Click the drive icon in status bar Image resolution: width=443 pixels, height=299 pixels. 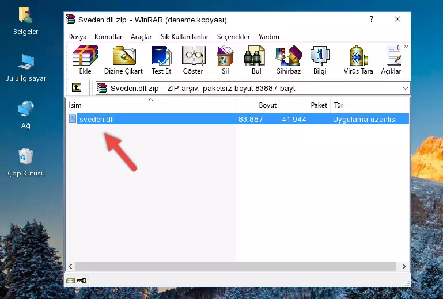tap(71, 281)
